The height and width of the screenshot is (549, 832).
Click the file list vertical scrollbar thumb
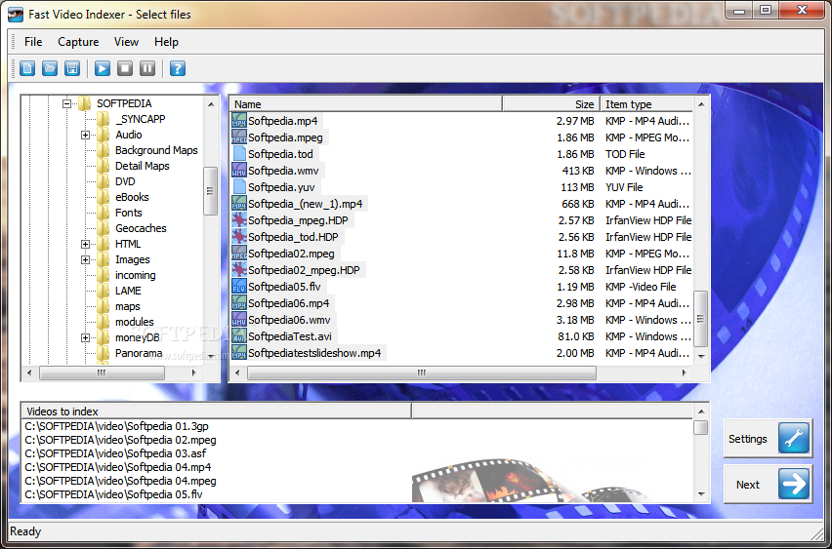tap(700, 319)
